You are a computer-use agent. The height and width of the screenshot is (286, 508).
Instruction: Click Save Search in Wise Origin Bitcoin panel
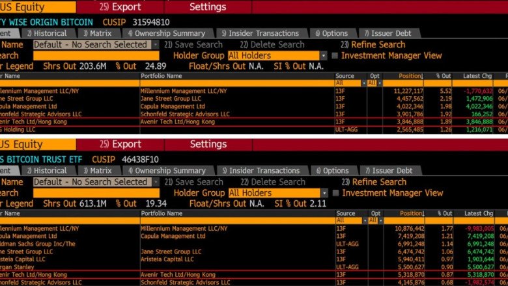pyautogui.click(x=193, y=45)
